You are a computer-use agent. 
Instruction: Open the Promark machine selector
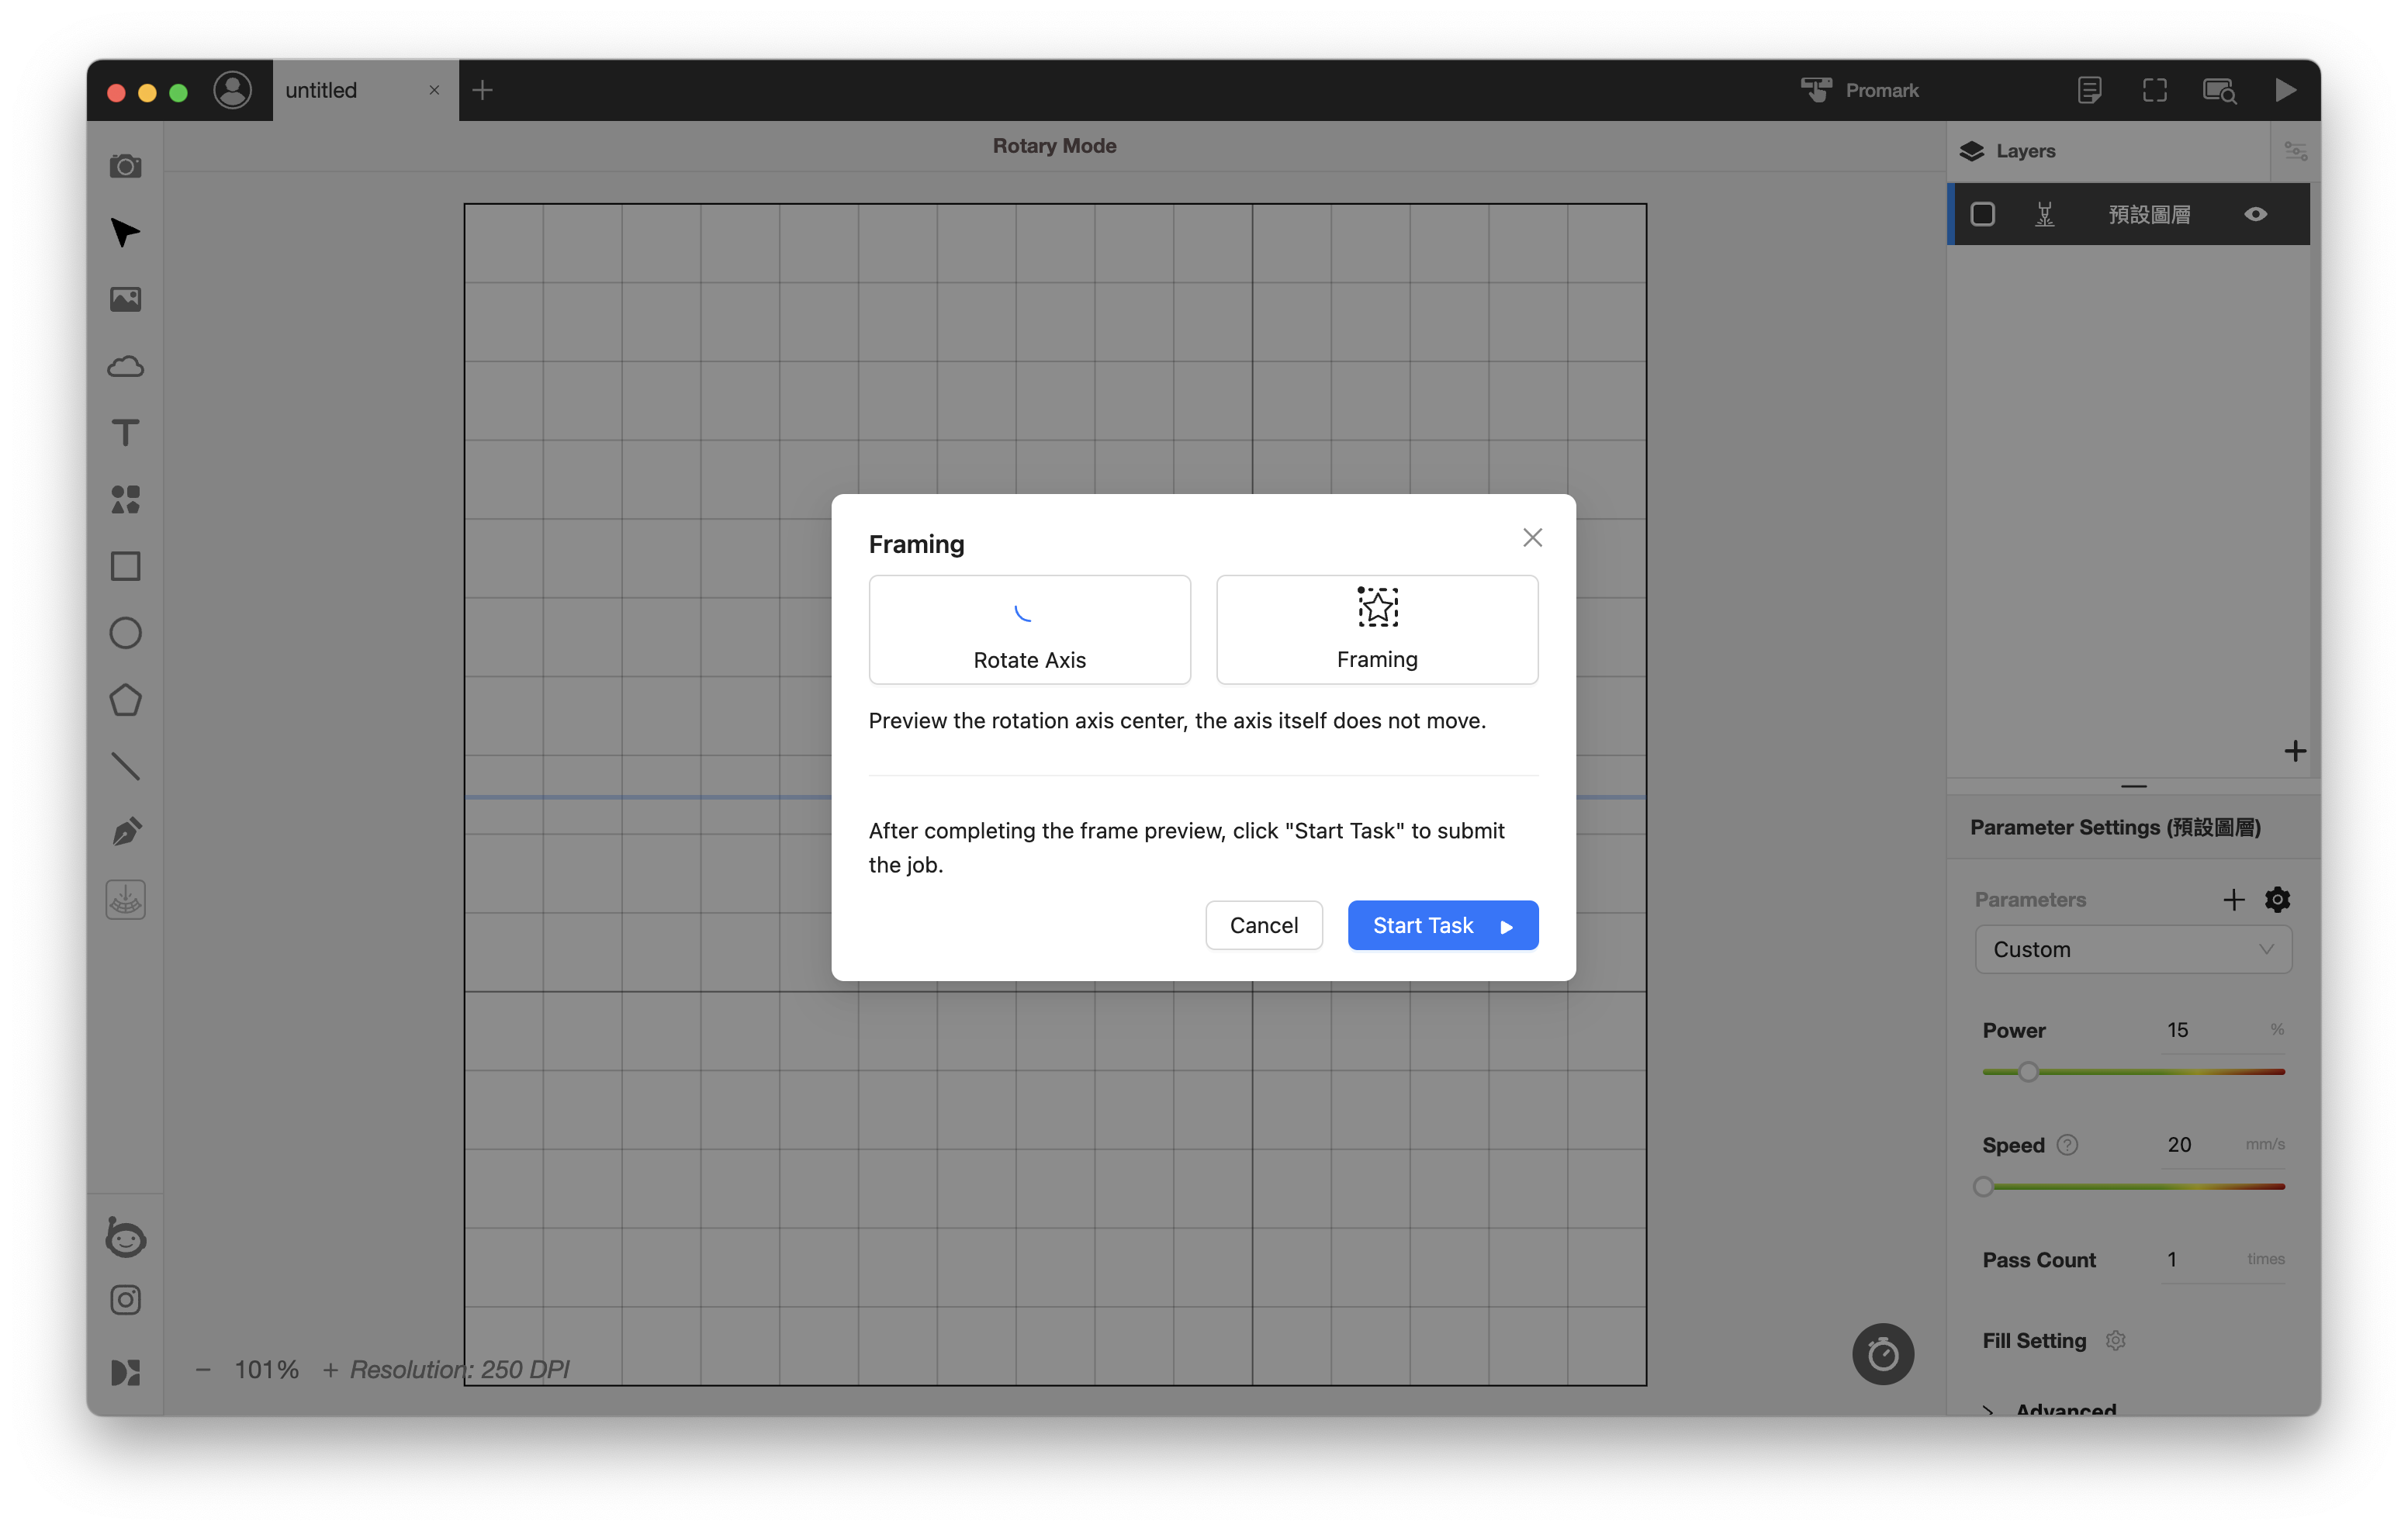click(x=1861, y=90)
